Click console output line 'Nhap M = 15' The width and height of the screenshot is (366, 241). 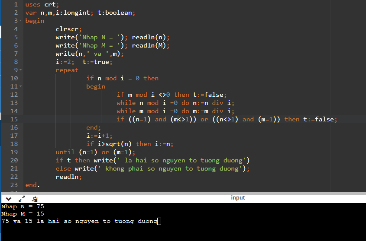tap(23, 214)
